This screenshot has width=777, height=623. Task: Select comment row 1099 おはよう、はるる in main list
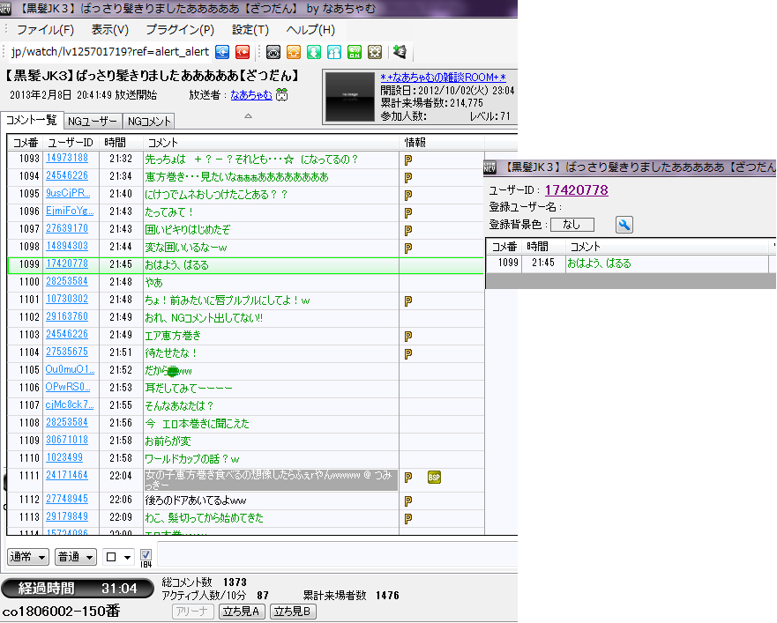coord(246,265)
